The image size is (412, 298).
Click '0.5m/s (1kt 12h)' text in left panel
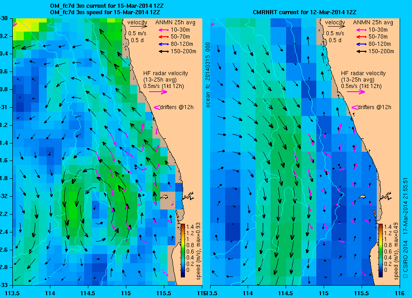(x=164, y=86)
